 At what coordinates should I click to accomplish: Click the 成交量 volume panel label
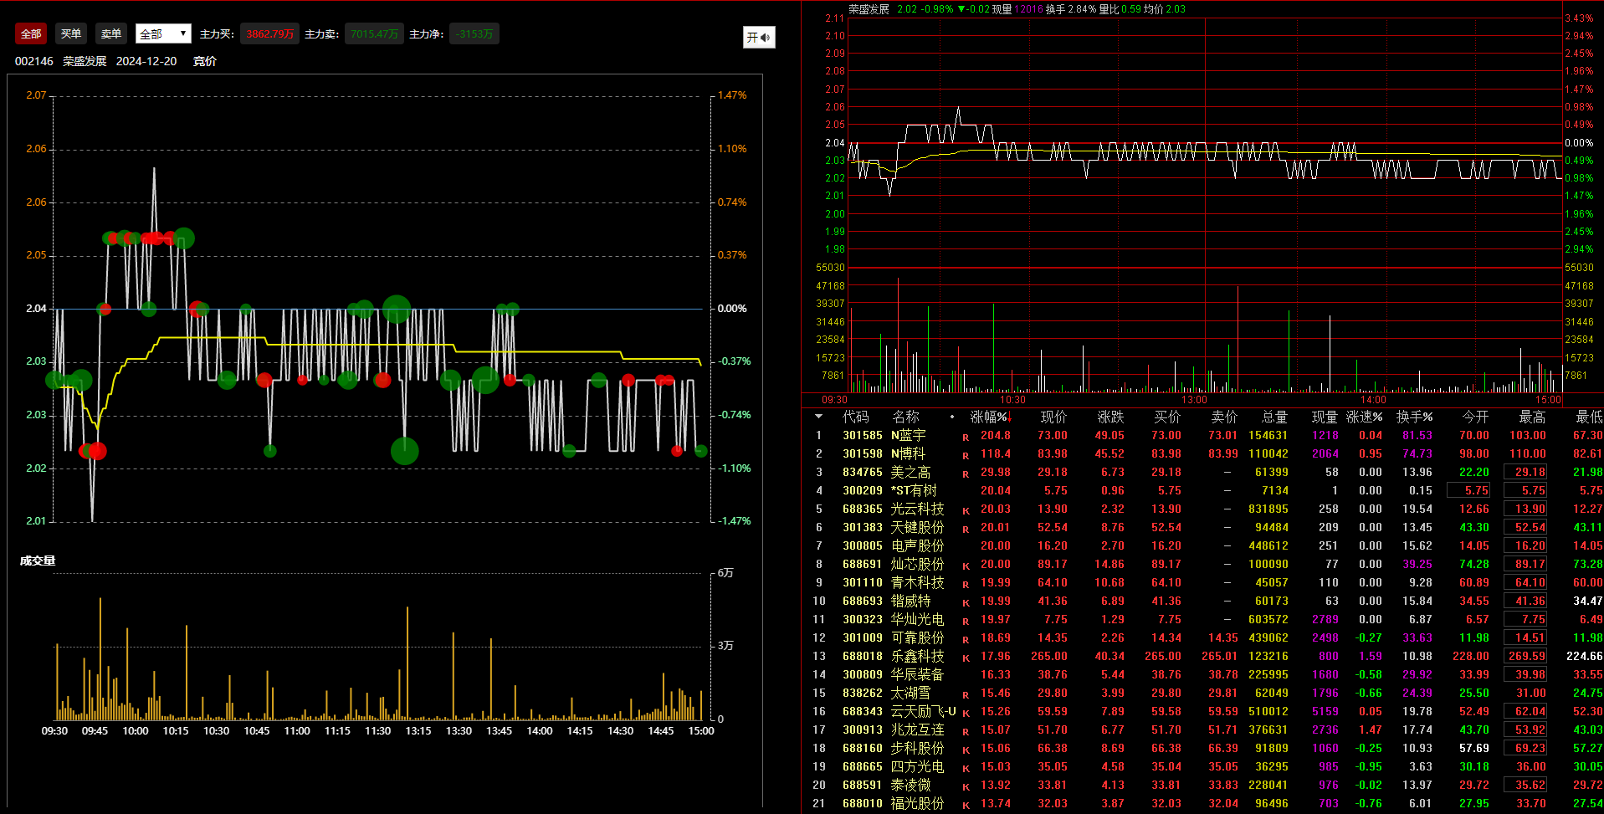[38, 561]
